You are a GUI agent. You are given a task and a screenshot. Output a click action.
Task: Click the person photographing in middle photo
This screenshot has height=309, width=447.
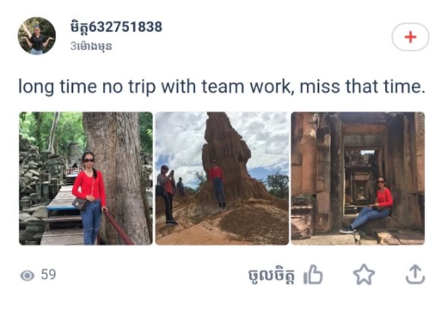click(x=167, y=195)
